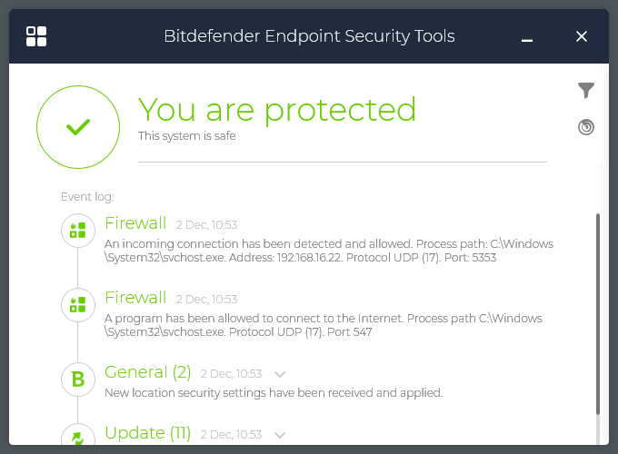Close the Endpoint Security Tools window
618x454 pixels.
(582, 36)
